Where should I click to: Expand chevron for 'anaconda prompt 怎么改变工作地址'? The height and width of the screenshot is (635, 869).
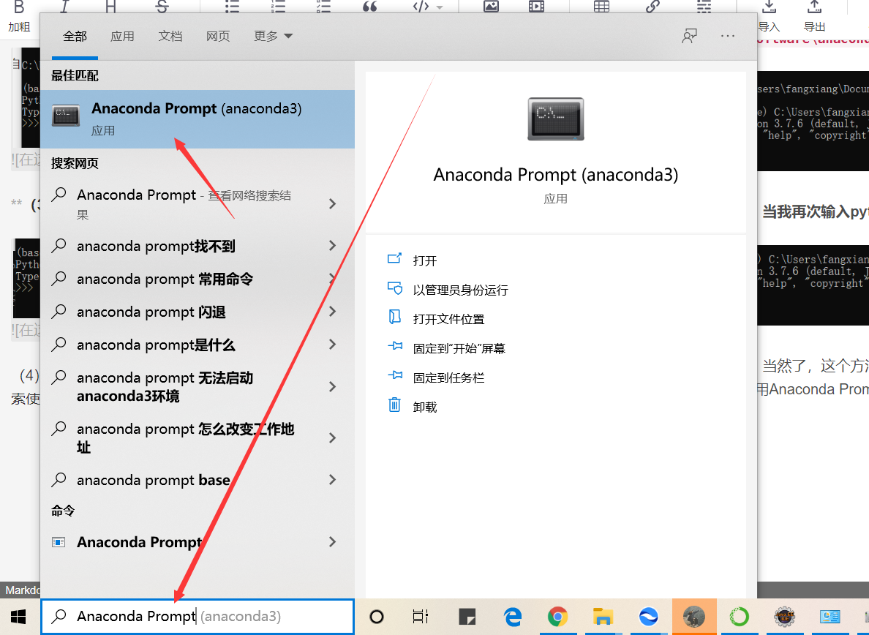(333, 437)
